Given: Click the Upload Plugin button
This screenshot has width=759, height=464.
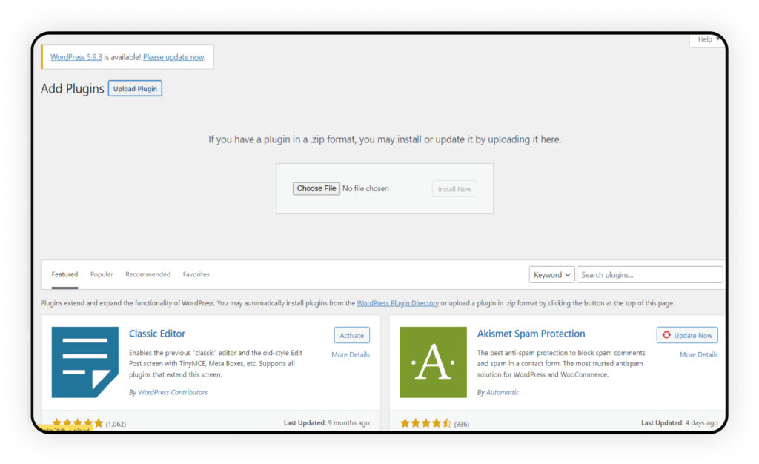Looking at the screenshot, I should pyautogui.click(x=135, y=88).
